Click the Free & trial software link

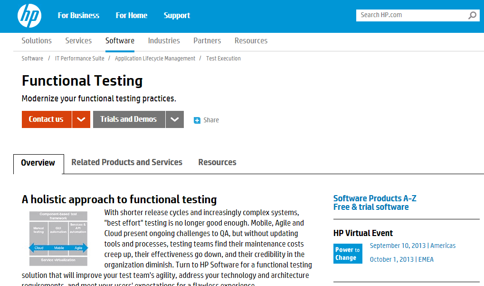370,207
